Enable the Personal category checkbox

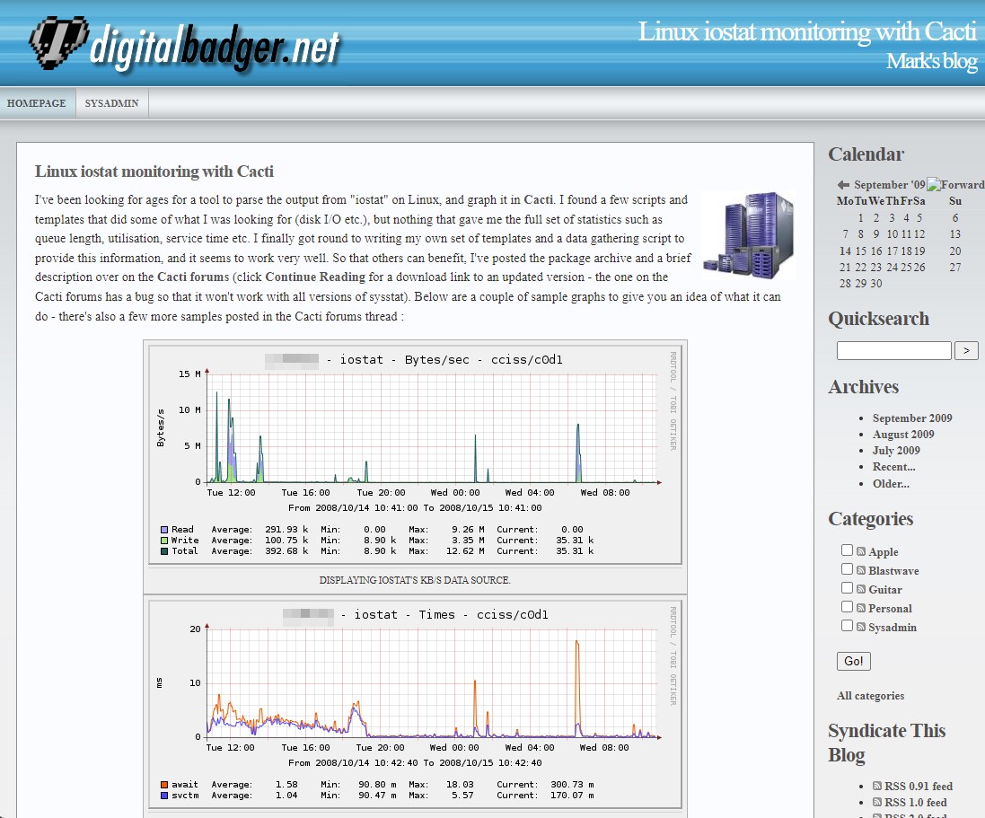click(847, 607)
